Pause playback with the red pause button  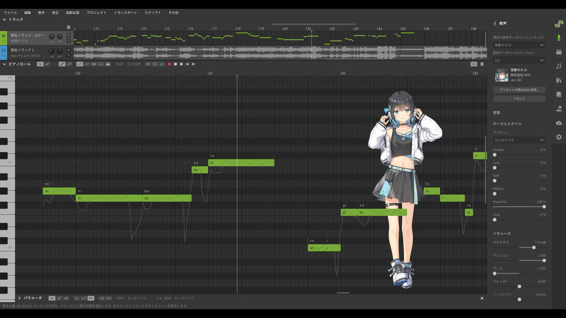click(x=169, y=64)
